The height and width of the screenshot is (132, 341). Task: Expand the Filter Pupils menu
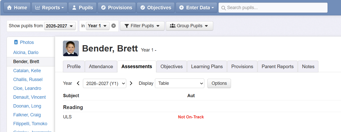142,26
